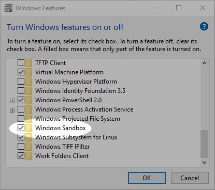Select the Windows Projected File System label
Screen dimensions: 215x190
pos(78,119)
